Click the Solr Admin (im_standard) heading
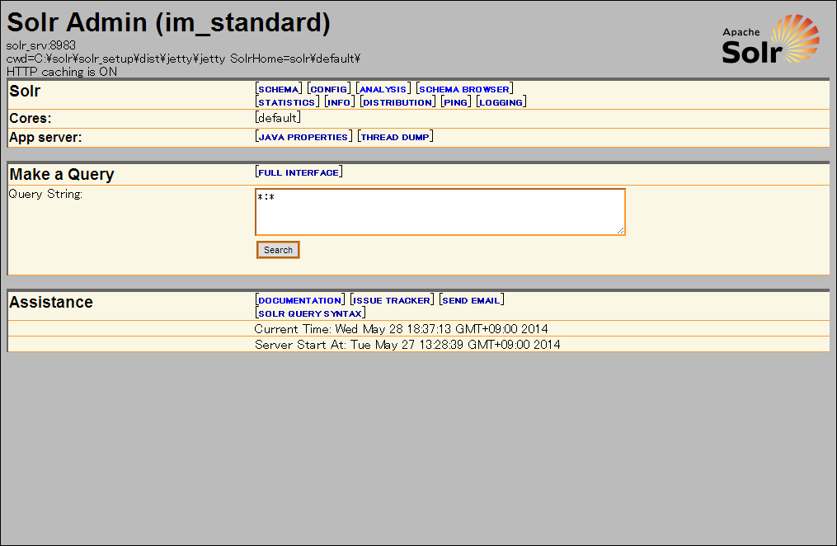 pos(169,22)
